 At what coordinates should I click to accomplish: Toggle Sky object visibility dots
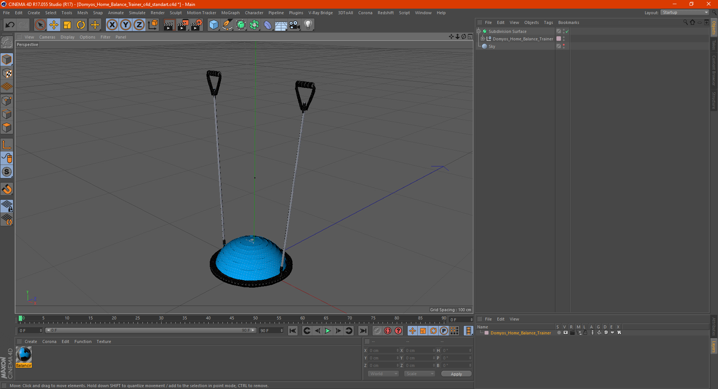point(564,46)
